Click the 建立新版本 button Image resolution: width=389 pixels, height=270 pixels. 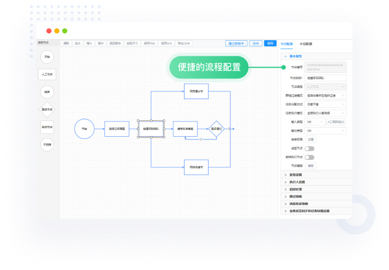click(237, 43)
